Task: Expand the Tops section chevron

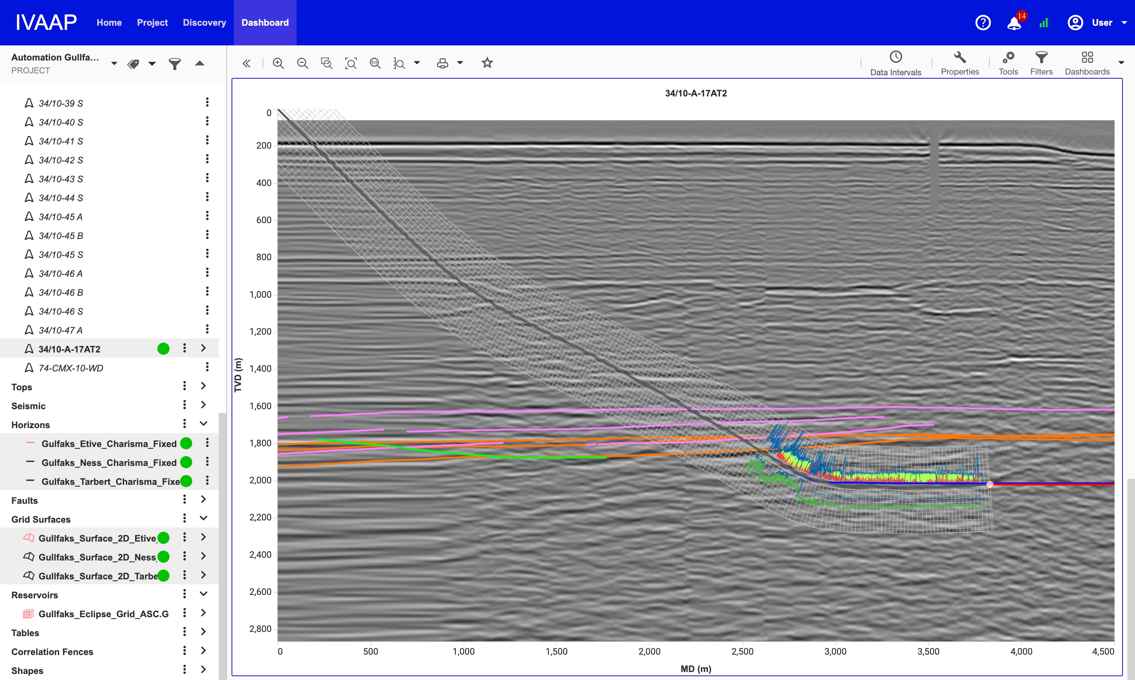Action: coord(204,386)
